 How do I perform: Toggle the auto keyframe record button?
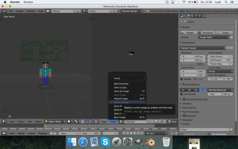pos(172,133)
